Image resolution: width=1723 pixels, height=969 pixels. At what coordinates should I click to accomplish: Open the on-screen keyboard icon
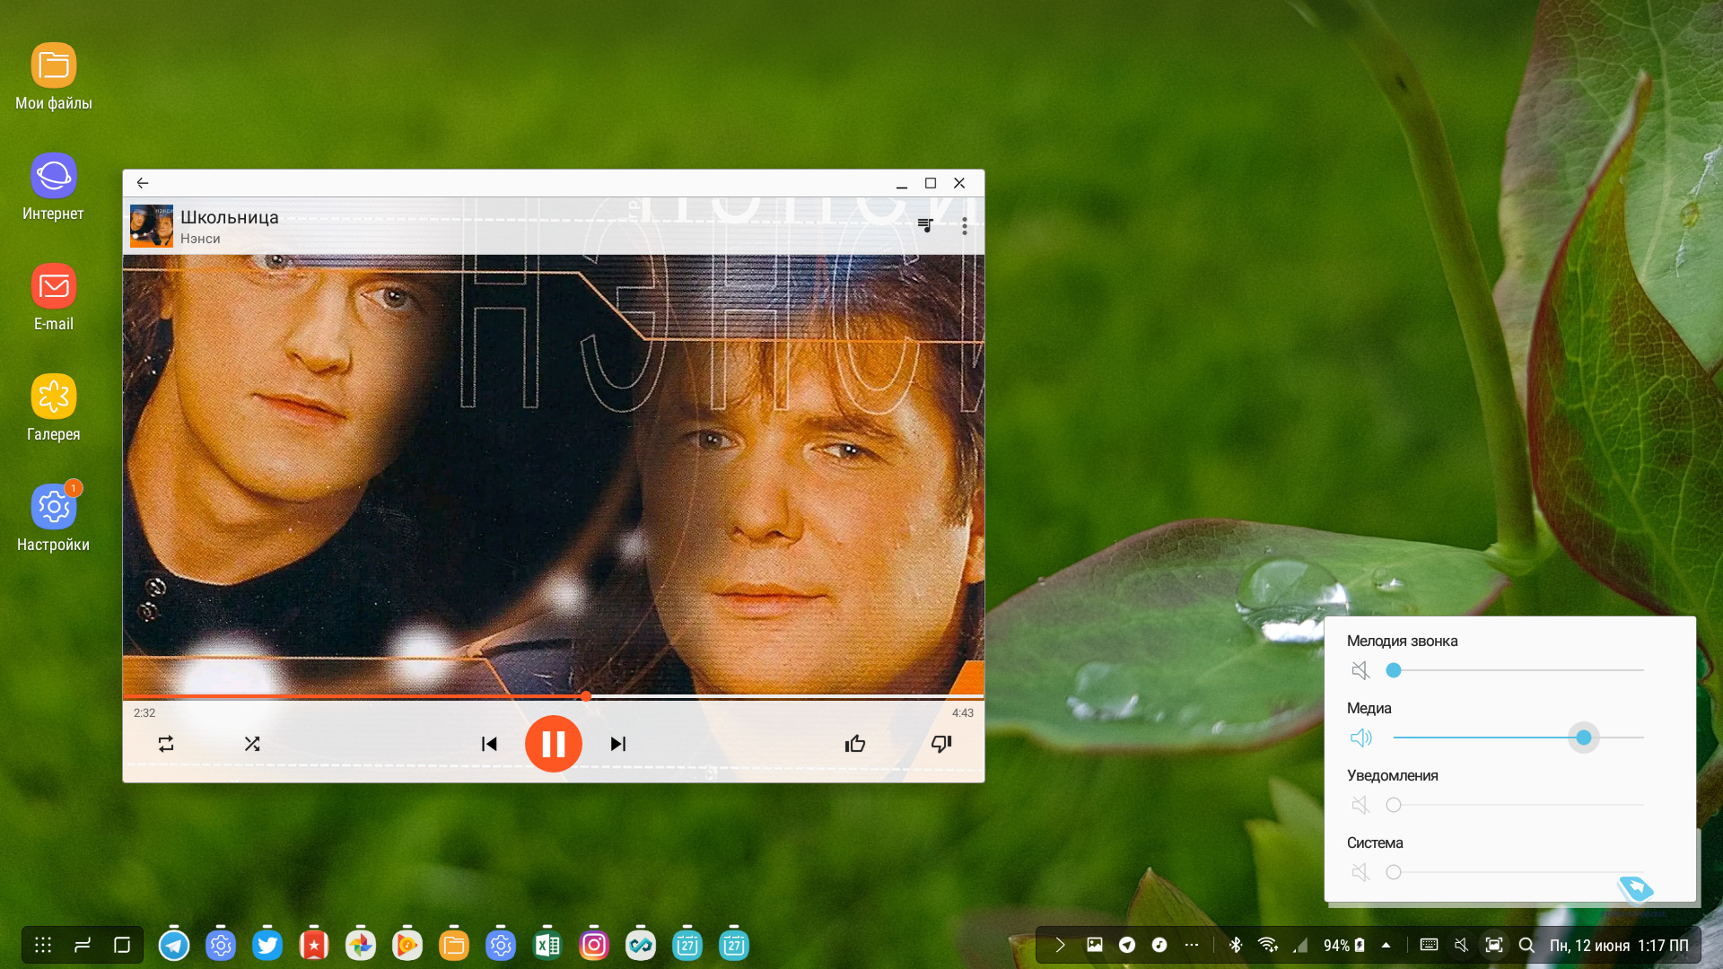(1430, 945)
